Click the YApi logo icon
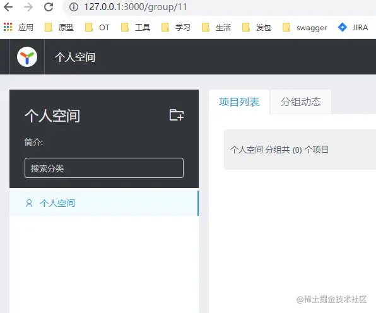The width and height of the screenshot is (376, 313). [x=27, y=57]
